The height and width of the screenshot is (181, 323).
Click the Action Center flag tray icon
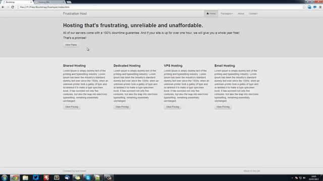coord(296,178)
